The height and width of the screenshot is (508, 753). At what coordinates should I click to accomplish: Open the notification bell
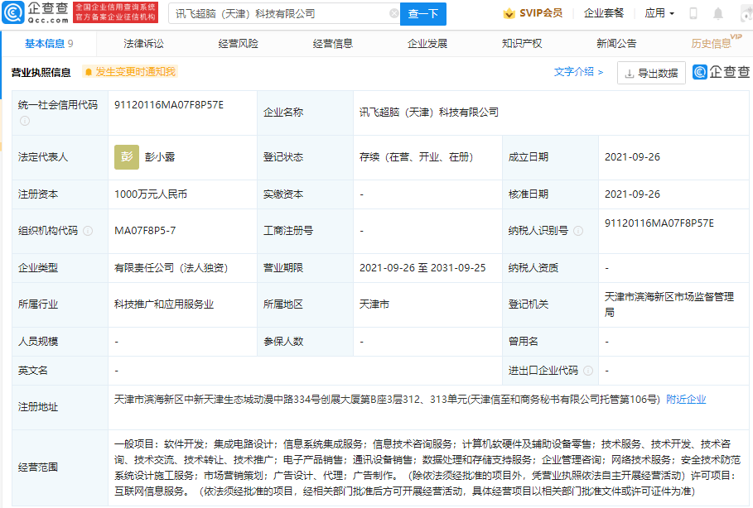[718, 13]
